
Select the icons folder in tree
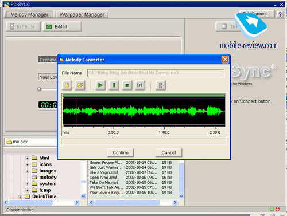[x=45, y=164]
